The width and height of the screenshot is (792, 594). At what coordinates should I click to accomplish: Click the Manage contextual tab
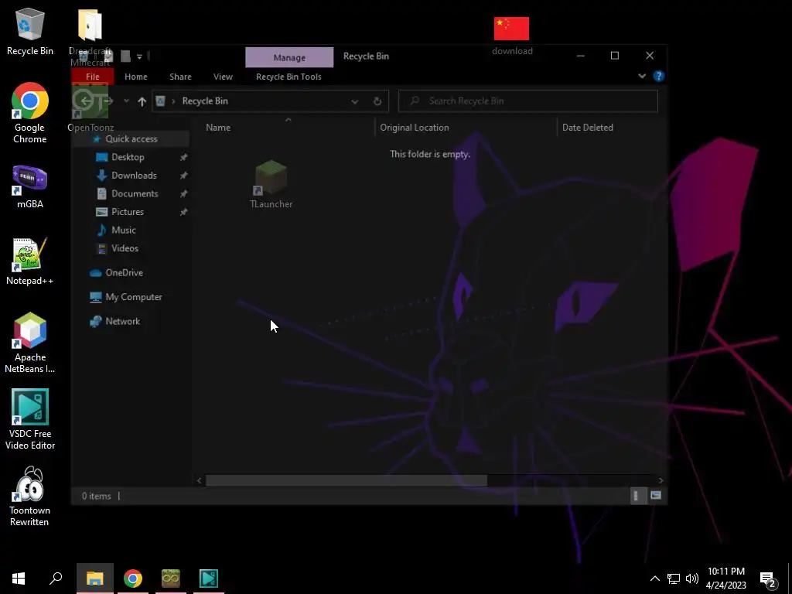point(289,57)
